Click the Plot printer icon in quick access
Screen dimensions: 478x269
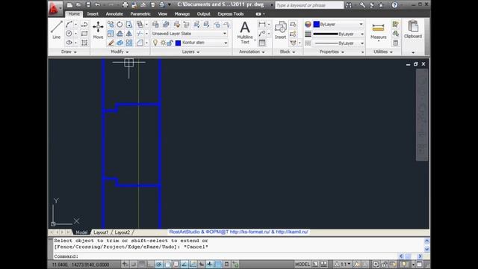click(125, 5)
